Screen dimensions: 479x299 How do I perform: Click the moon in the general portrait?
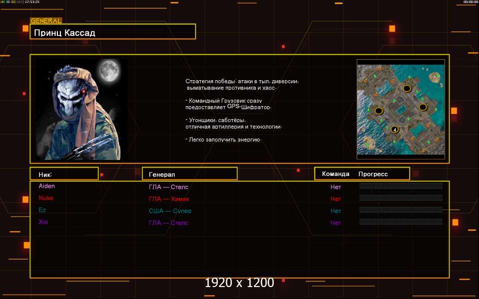point(109,70)
